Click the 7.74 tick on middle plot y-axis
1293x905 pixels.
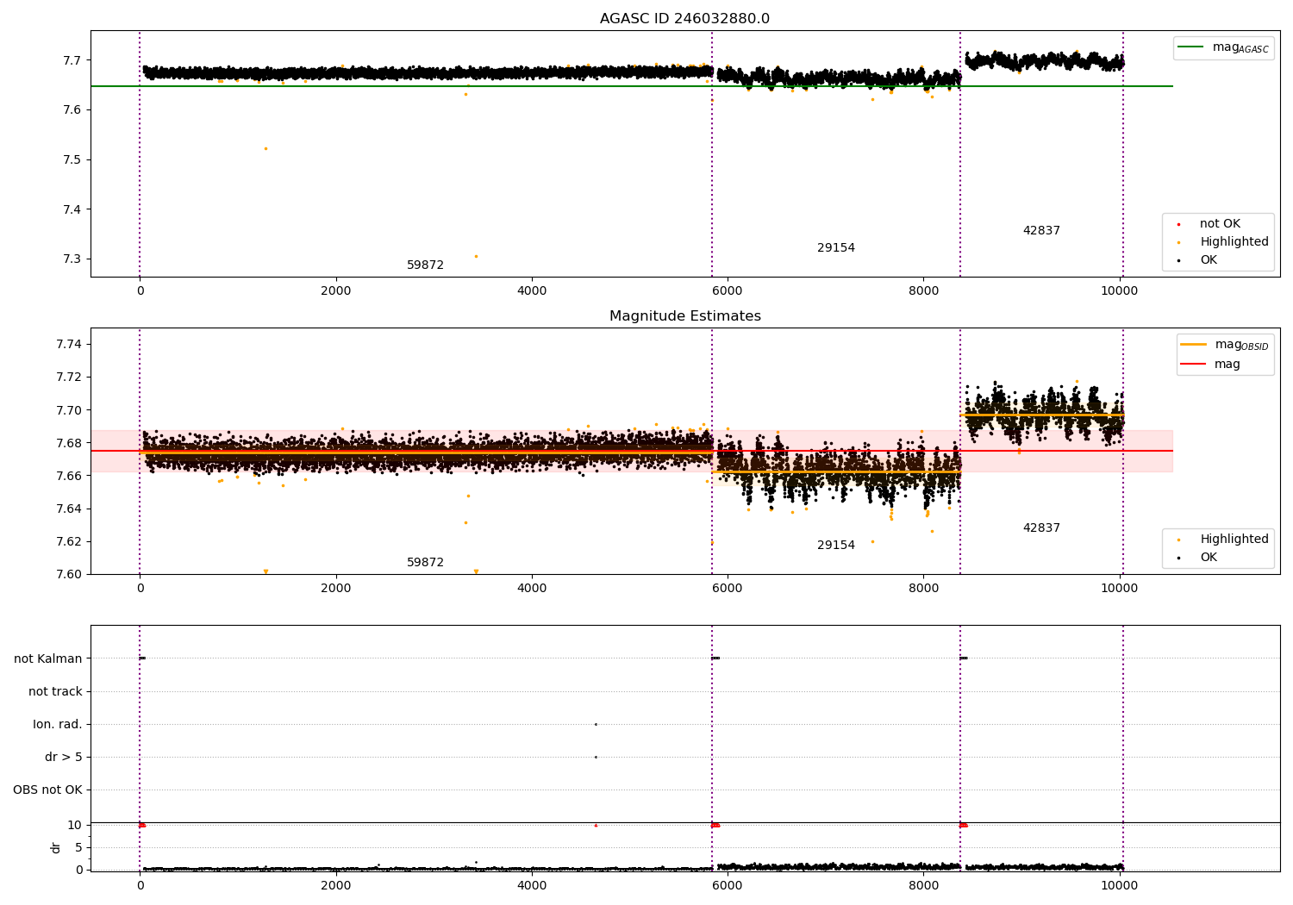[69, 344]
